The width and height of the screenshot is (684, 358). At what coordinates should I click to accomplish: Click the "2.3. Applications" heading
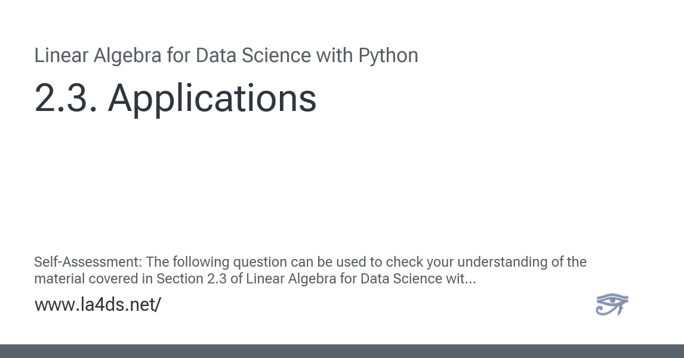click(x=175, y=98)
